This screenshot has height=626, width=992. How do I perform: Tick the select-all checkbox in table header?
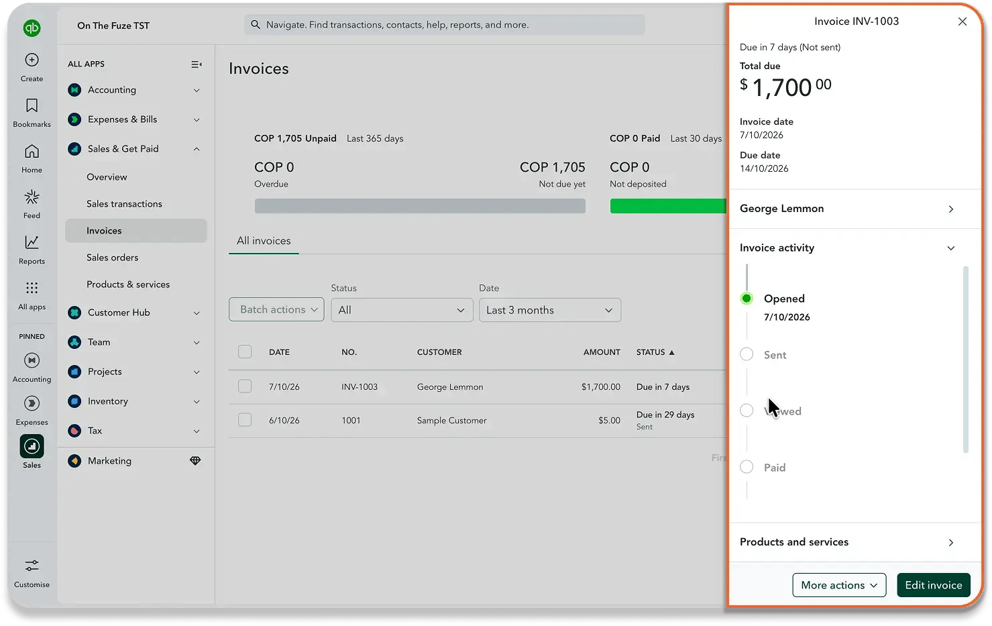click(245, 352)
